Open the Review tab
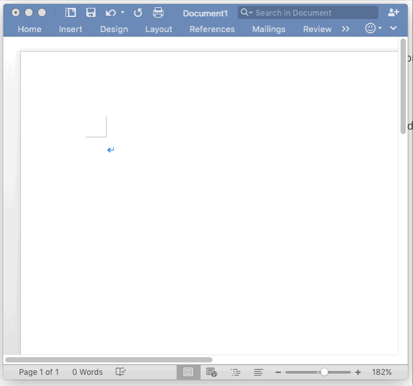This screenshot has width=413, height=386. coord(317,29)
